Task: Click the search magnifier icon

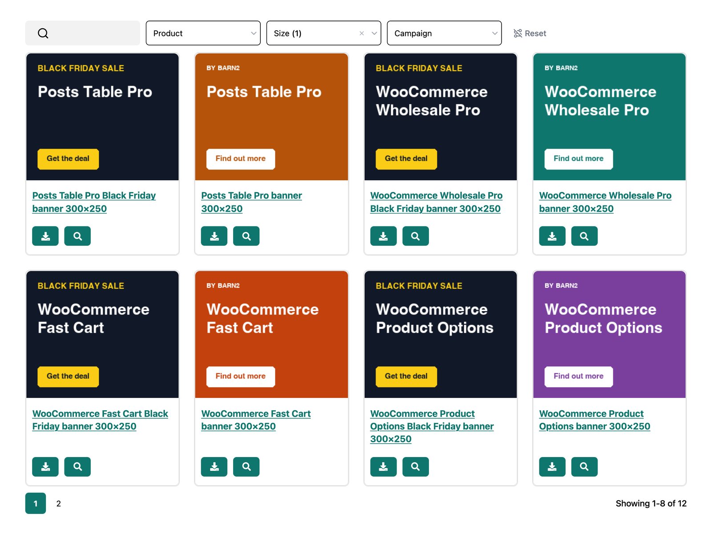Action: [x=43, y=33]
